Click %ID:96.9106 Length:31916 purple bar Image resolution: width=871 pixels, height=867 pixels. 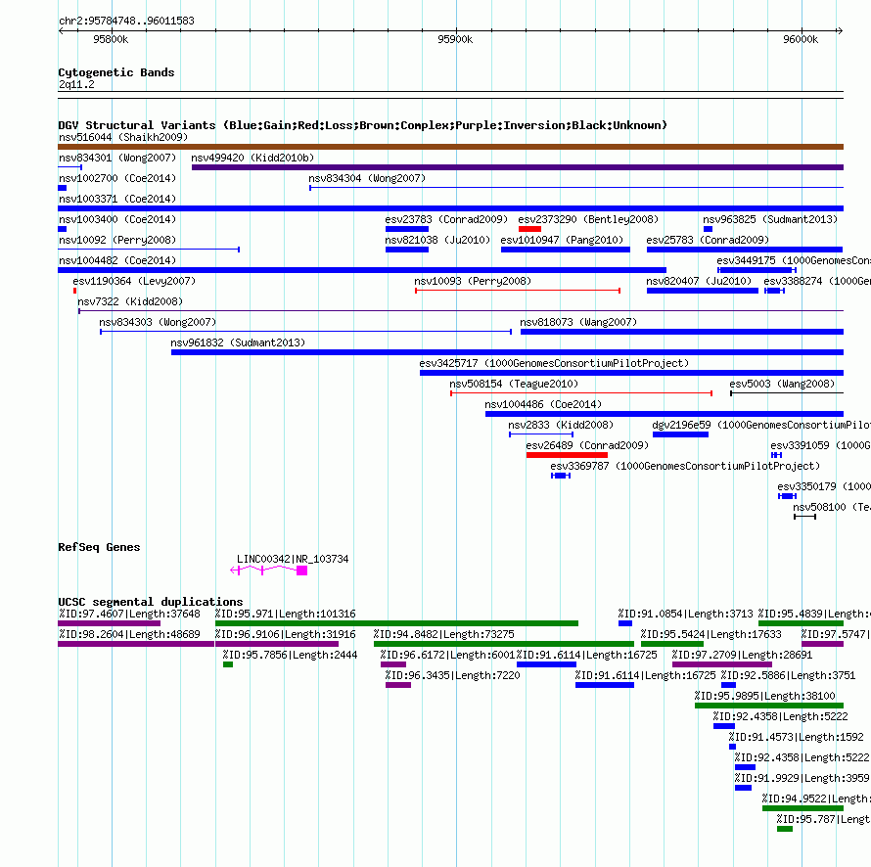pos(277,644)
